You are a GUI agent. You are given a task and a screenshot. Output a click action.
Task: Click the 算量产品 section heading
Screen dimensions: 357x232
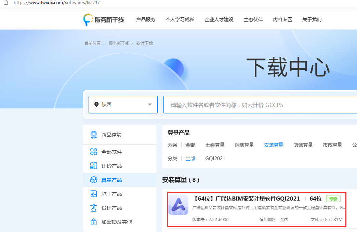point(178,133)
